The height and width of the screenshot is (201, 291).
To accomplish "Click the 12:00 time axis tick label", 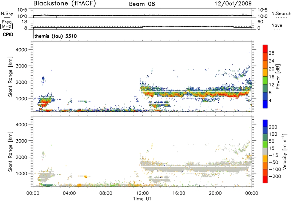I will click(x=142, y=193).
